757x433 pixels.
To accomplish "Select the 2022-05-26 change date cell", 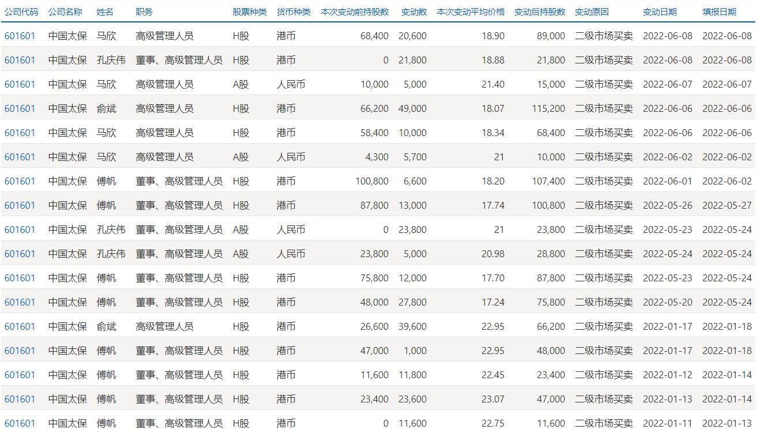I will [668, 205].
